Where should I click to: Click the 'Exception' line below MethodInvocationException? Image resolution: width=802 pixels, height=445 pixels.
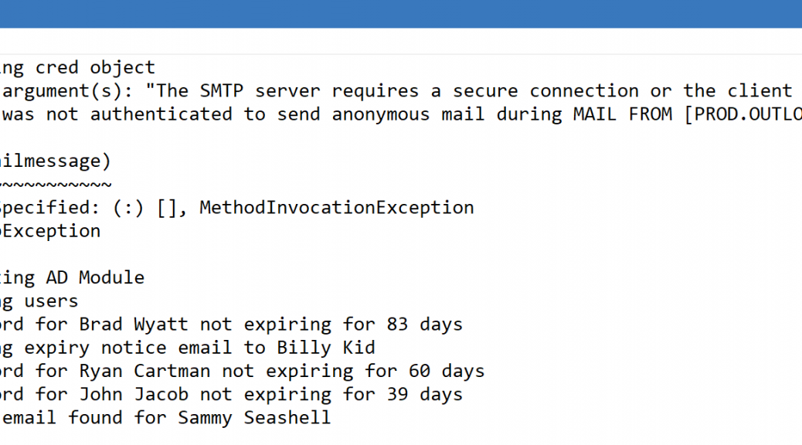[50, 231]
